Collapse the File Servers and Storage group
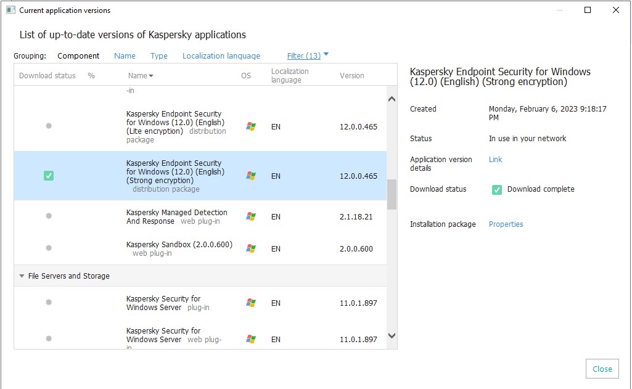Image resolution: width=632 pixels, height=389 pixels. tap(22, 276)
